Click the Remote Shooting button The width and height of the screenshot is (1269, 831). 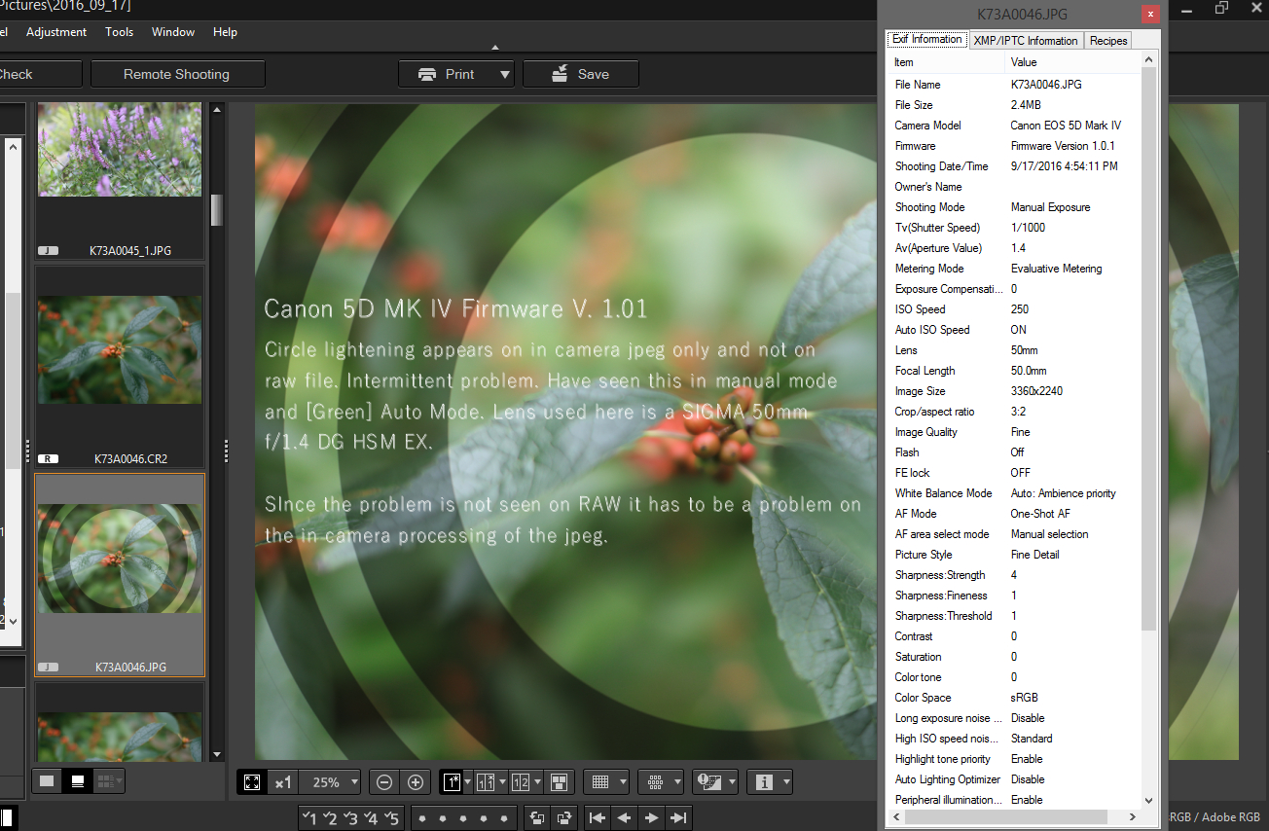(x=177, y=73)
